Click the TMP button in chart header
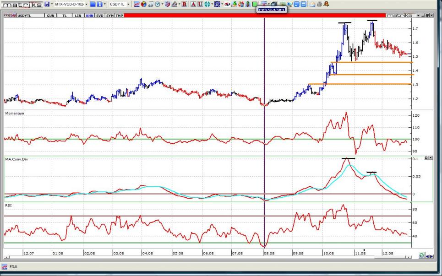 tap(119, 16)
